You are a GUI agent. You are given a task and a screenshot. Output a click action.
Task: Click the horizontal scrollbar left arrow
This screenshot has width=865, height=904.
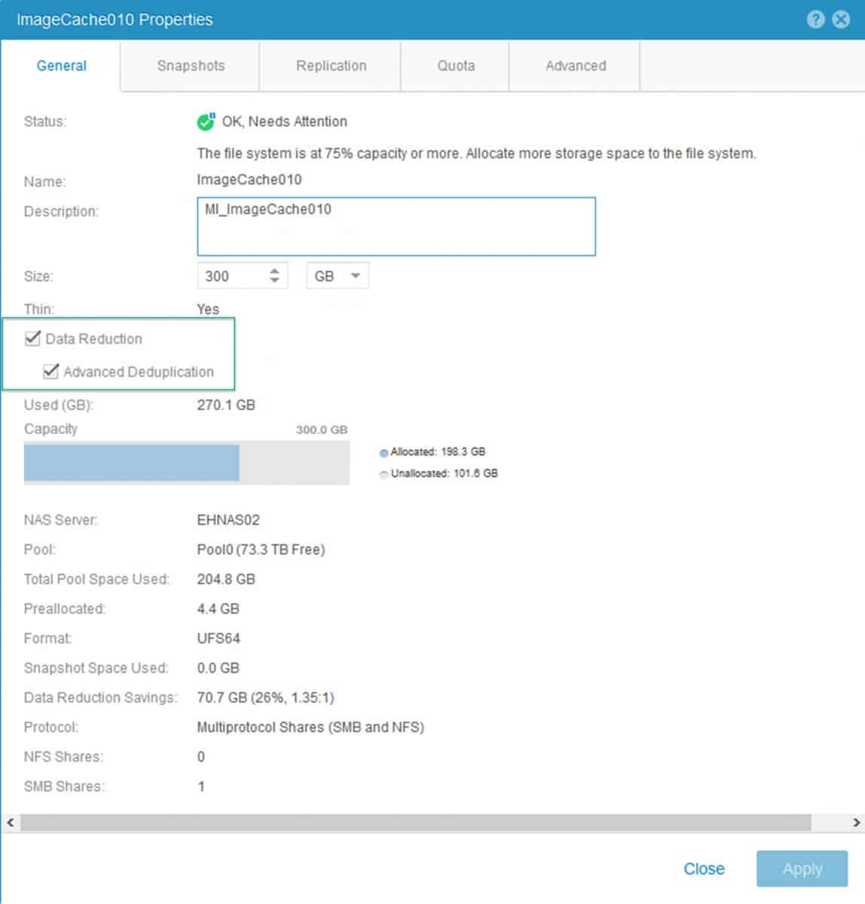click(x=10, y=823)
